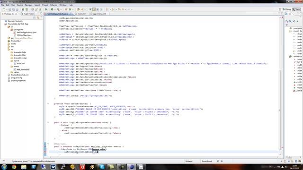Collapse the createTables method fold marker
The width and height of the screenshot is (303, 170).
[48, 104]
